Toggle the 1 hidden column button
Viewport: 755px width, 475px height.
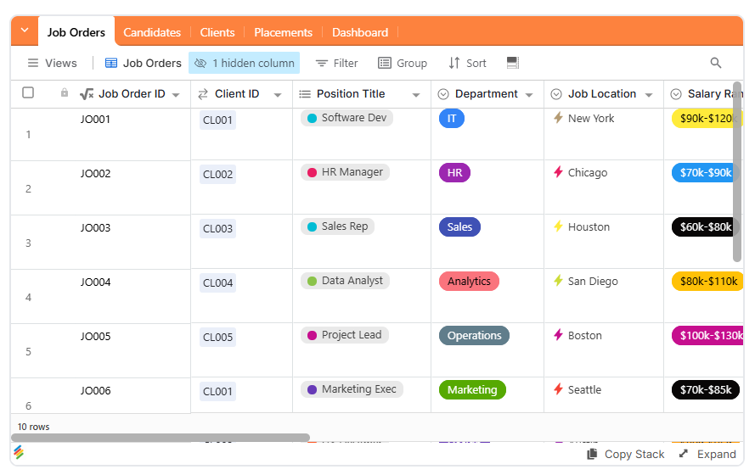tap(244, 63)
